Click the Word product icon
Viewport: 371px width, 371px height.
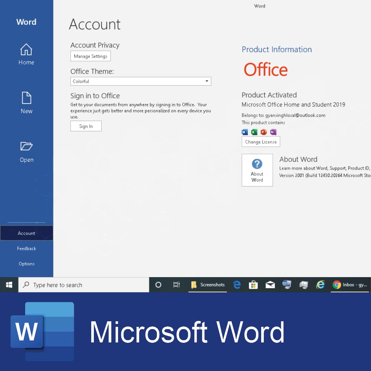click(244, 132)
